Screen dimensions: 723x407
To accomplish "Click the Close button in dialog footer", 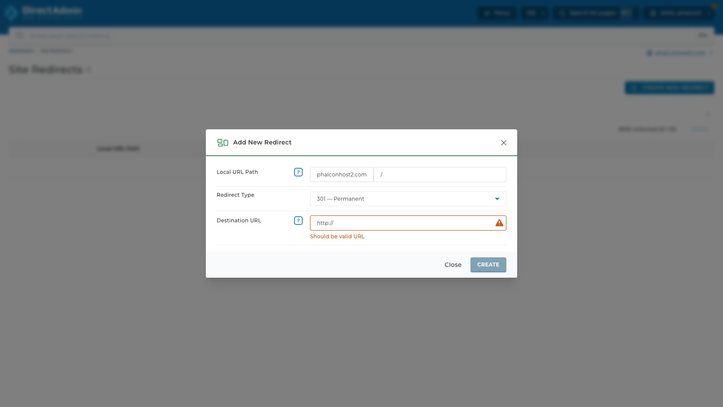I will click(x=453, y=265).
